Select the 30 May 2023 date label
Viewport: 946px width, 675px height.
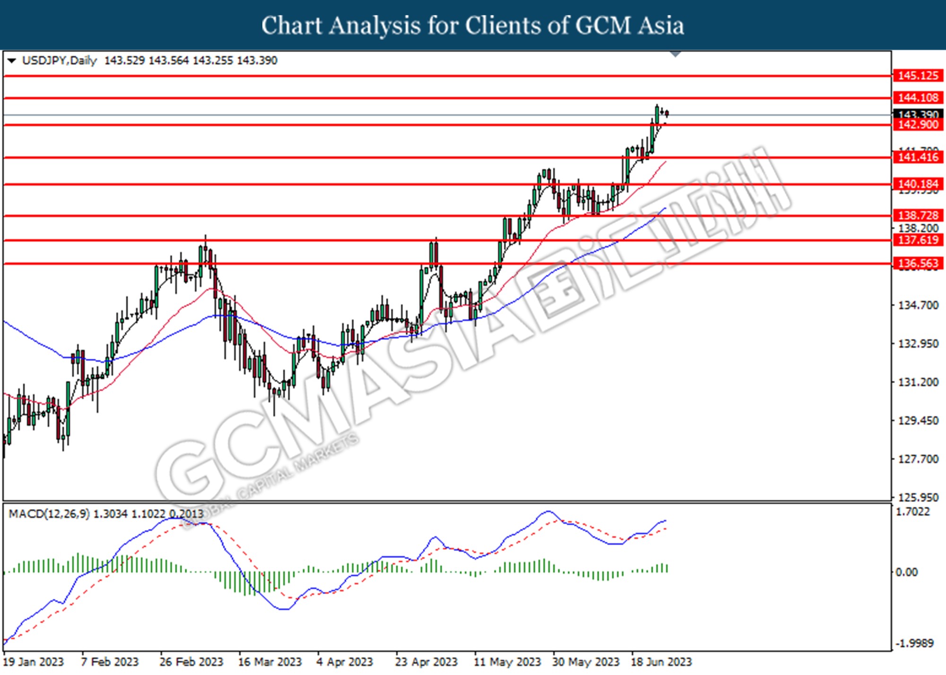(586, 662)
